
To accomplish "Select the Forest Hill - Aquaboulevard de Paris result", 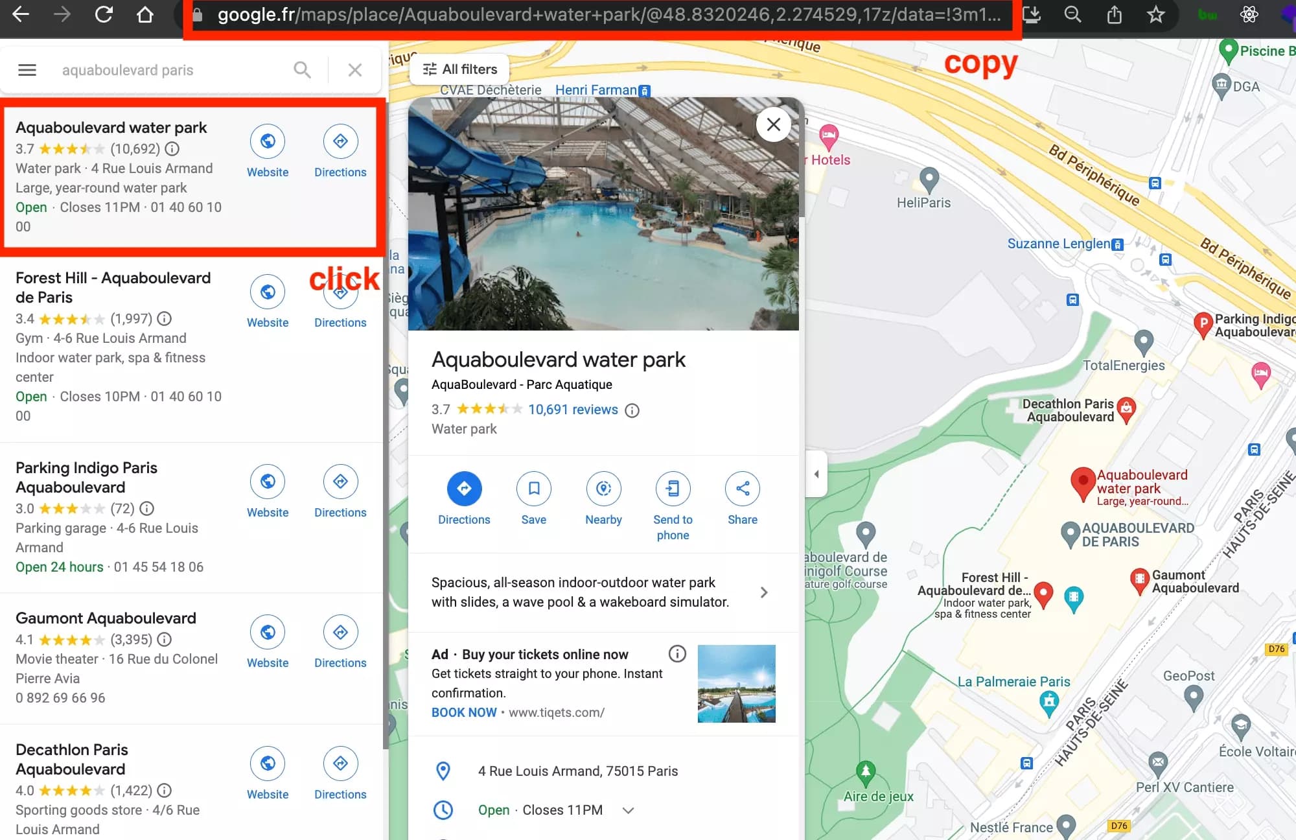I will tap(113, 288).
